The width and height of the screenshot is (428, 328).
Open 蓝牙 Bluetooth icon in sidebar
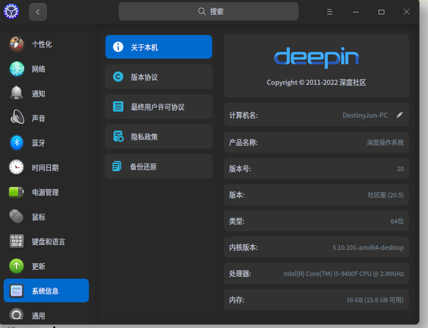point(17,143)
